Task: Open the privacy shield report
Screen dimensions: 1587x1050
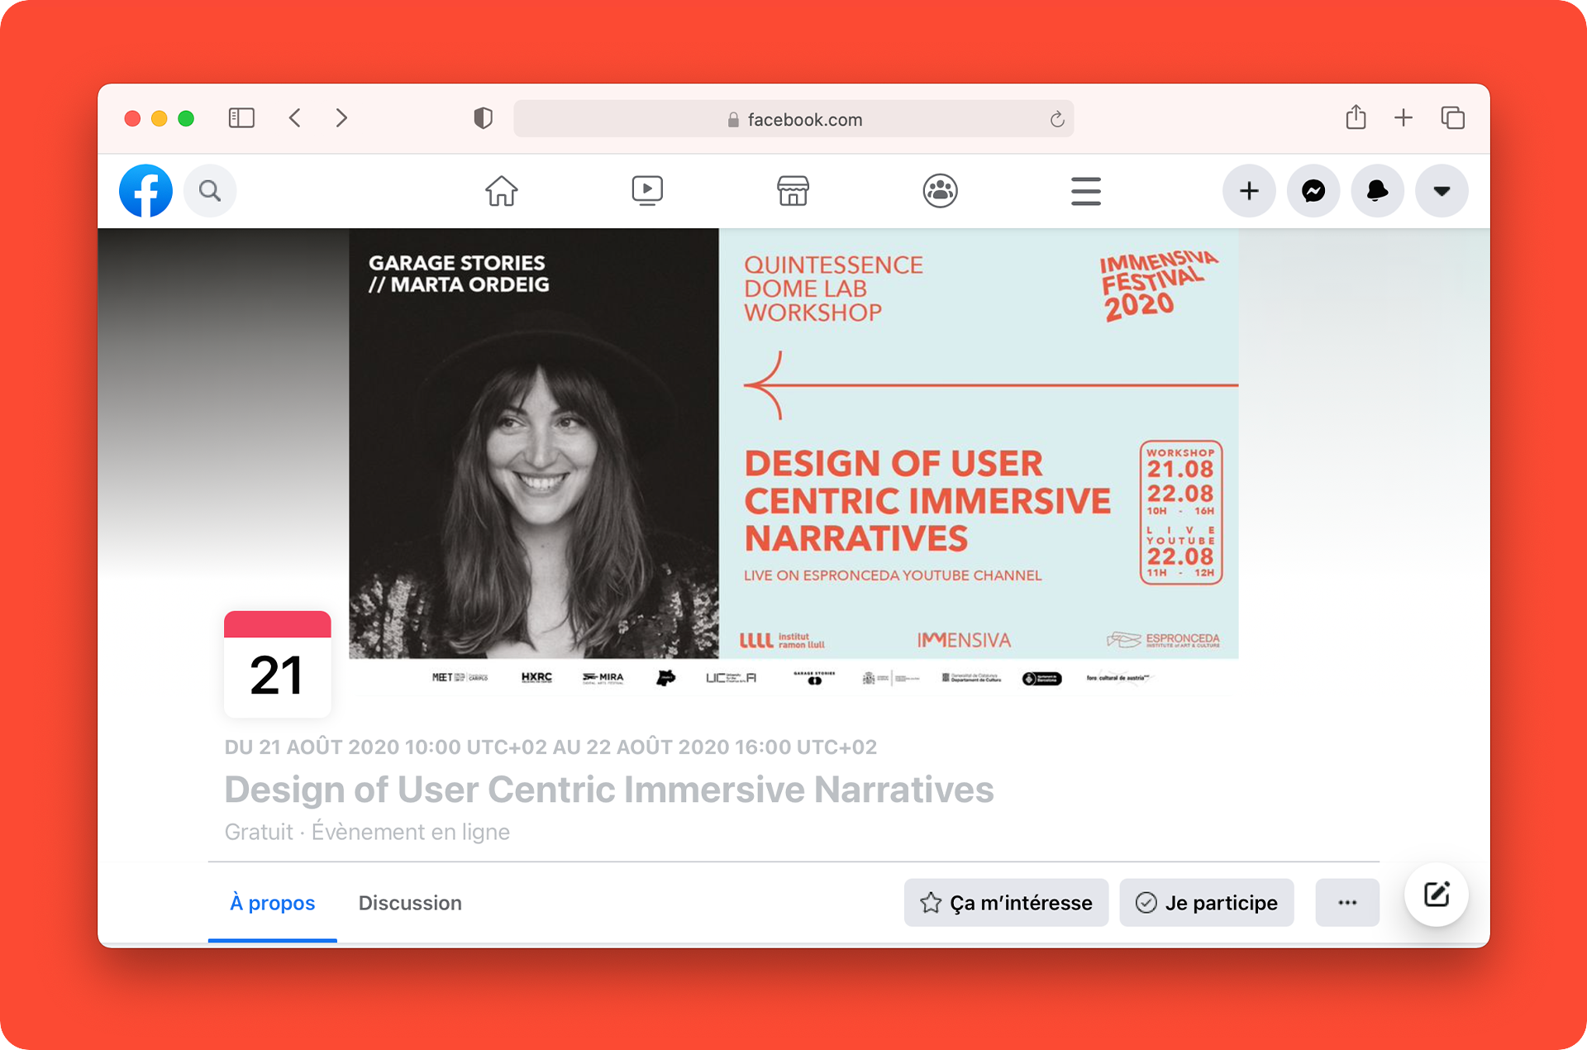Action: [x=484, y=118]
